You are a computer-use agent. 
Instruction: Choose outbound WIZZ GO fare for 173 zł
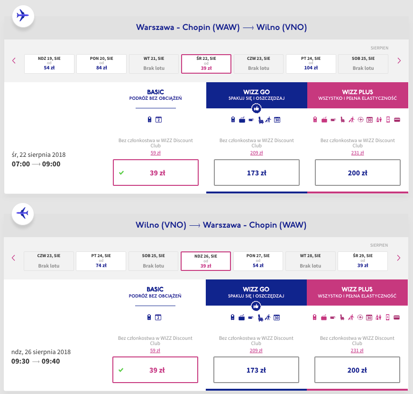coord(257,173)
